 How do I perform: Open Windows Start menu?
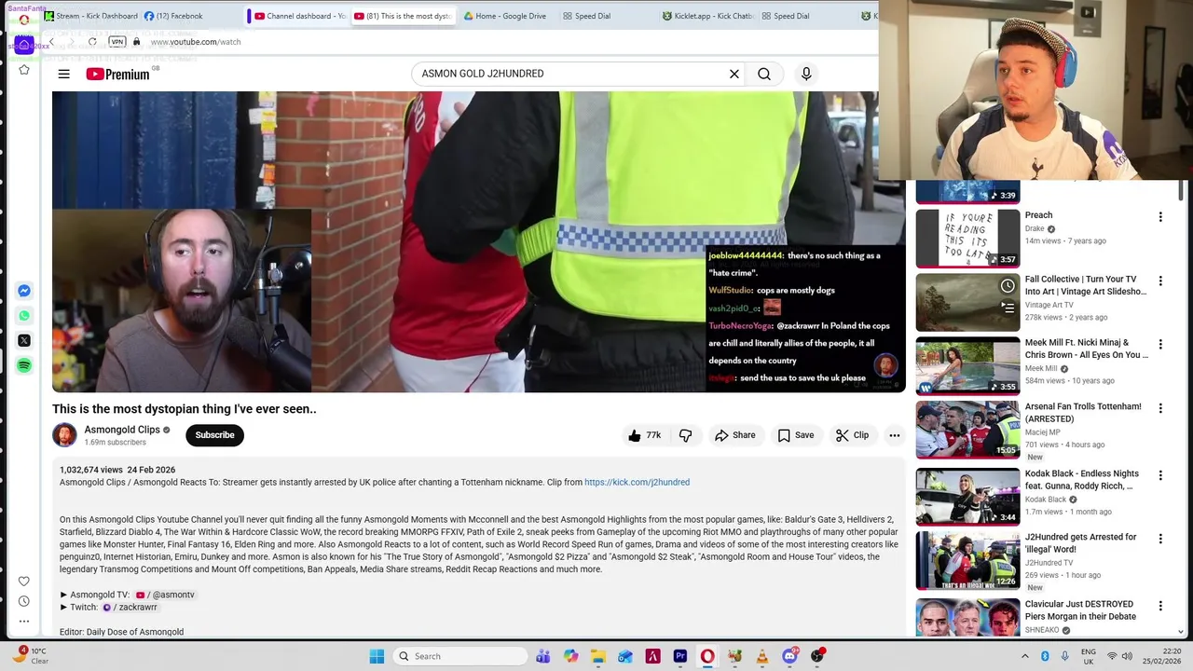pyautogui.click(x=377, y=656)
